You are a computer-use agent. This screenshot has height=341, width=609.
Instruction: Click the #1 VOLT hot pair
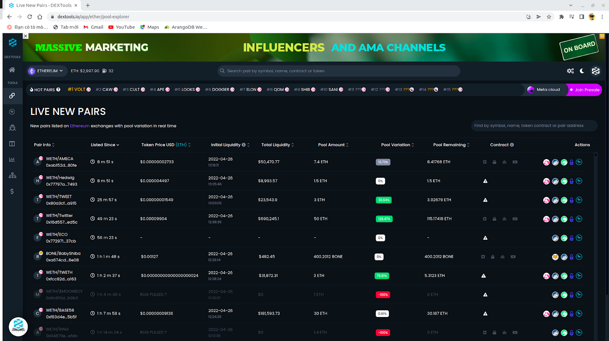(x=79, y=89)
